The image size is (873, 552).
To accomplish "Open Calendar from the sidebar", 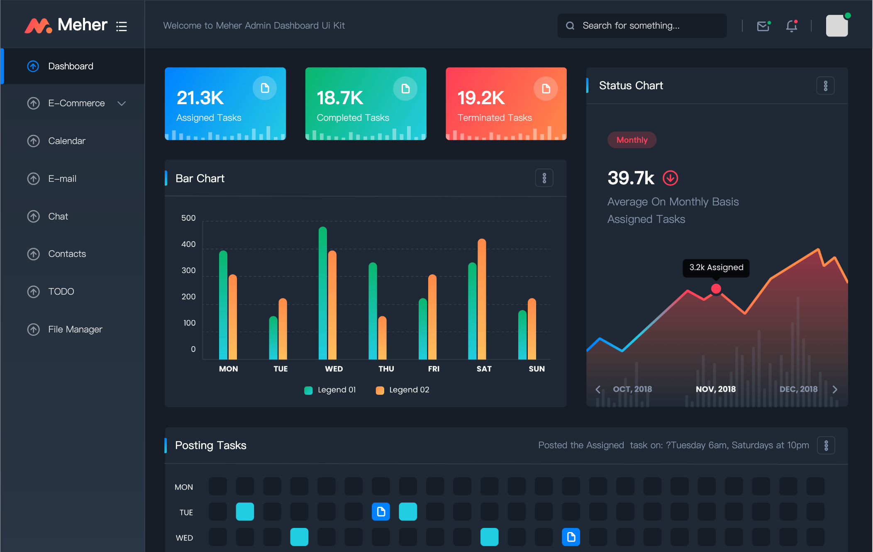I will pos(66,141).
